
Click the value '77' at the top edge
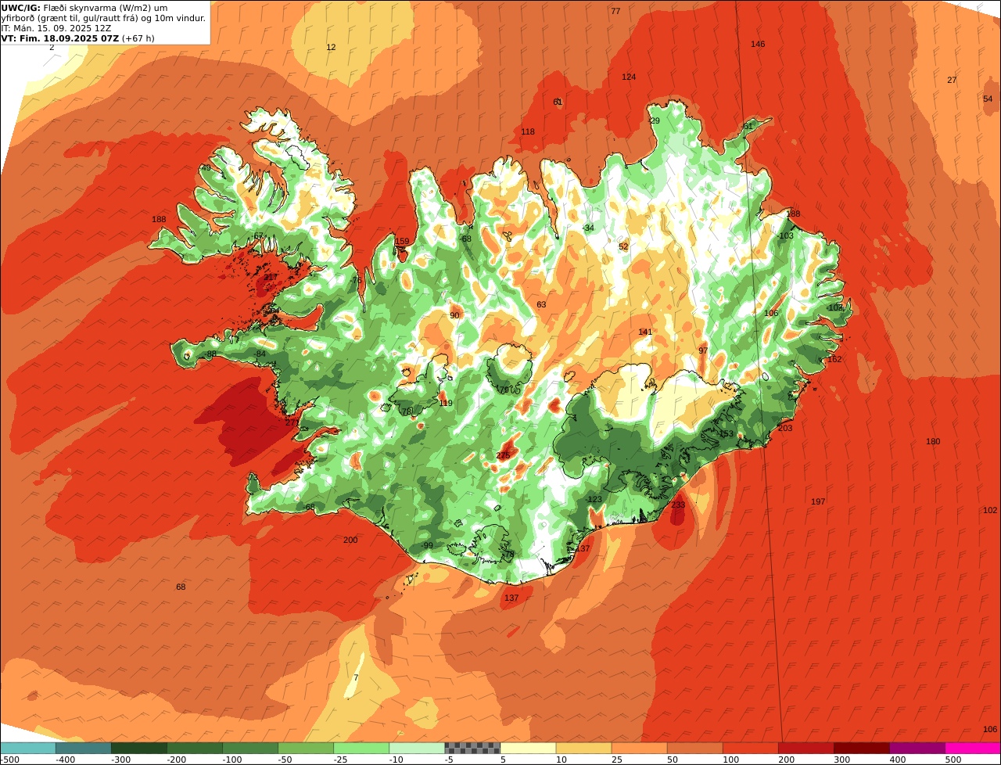click(x=615, y=11)
